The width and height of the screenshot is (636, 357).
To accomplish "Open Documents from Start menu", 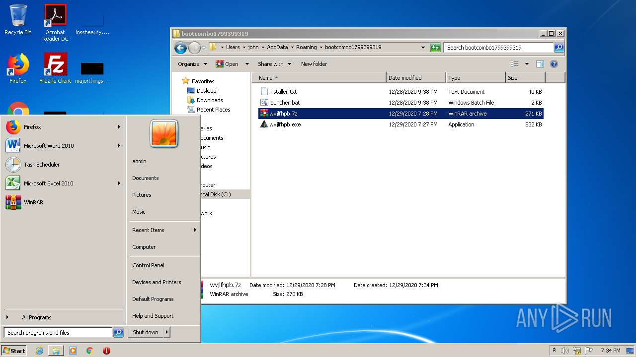I will tap(146, 178).
